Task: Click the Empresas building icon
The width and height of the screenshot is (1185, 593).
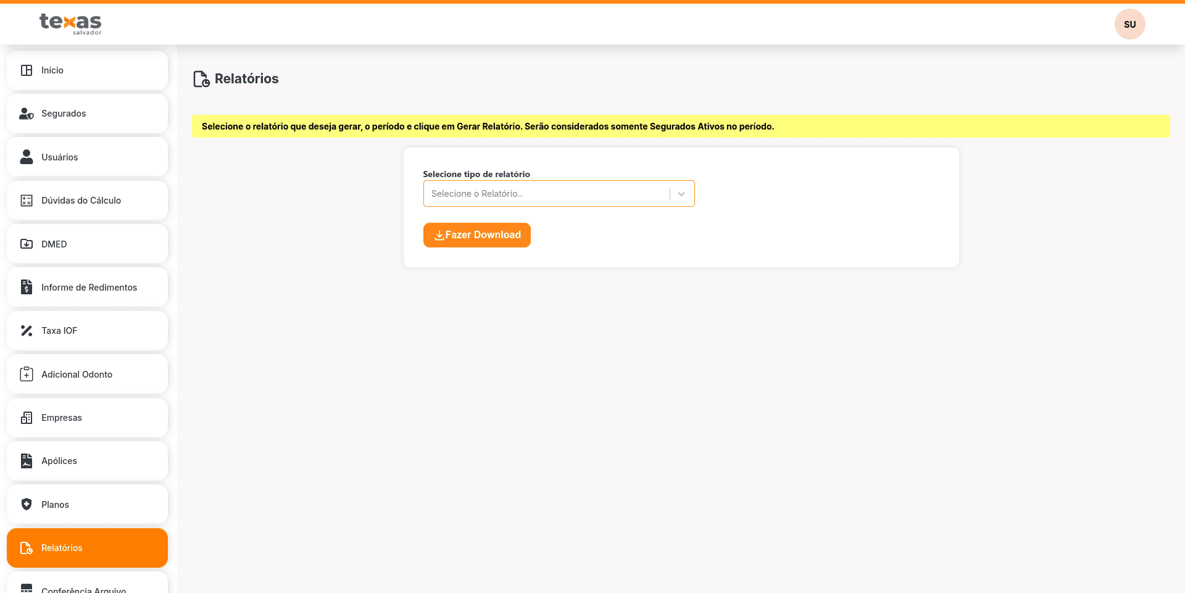Action: 27,418
